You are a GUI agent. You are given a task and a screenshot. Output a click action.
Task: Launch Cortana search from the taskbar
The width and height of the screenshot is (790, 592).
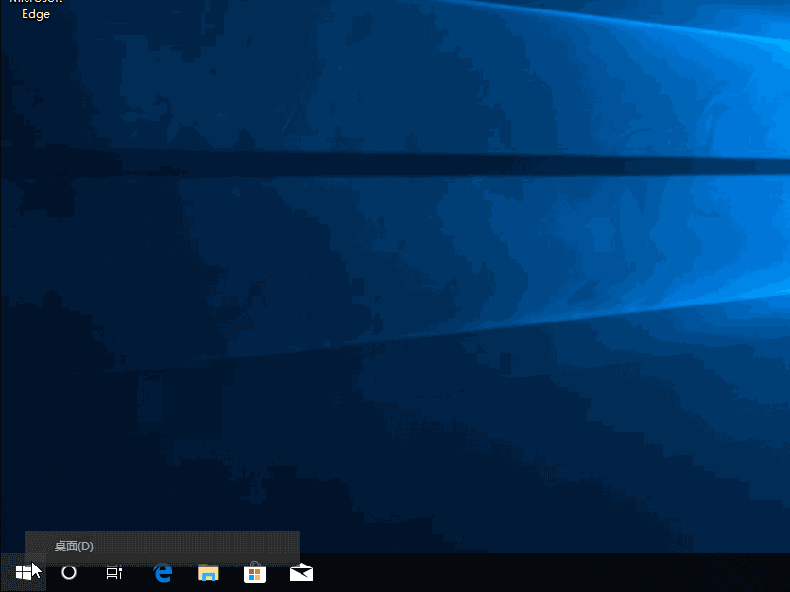pos(67,571)
